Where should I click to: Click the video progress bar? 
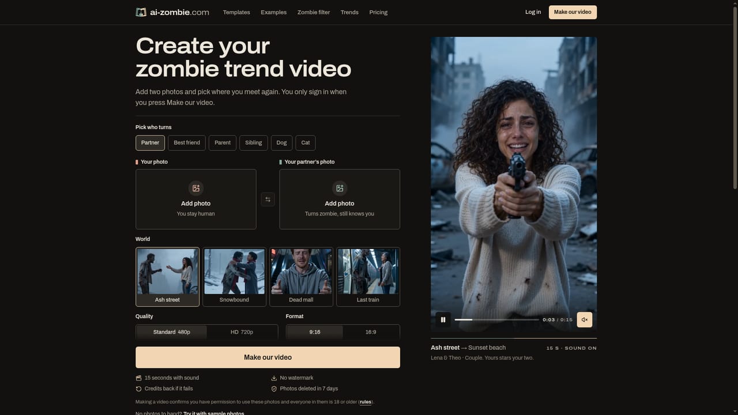point(496,319)
